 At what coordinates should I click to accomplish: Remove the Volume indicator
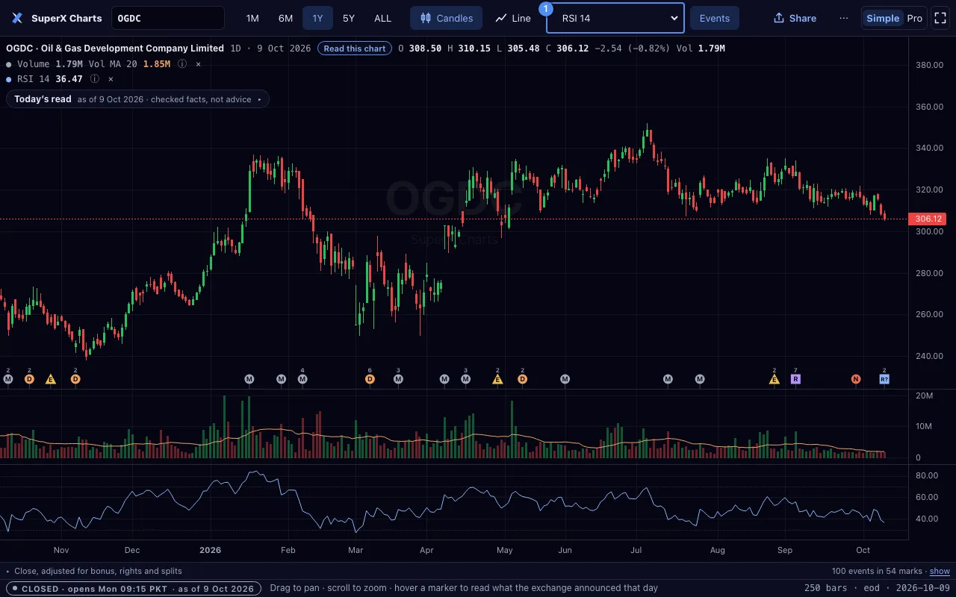198,64
